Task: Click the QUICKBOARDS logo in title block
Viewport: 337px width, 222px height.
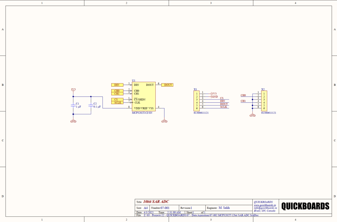Action: [x=305, y=206]
